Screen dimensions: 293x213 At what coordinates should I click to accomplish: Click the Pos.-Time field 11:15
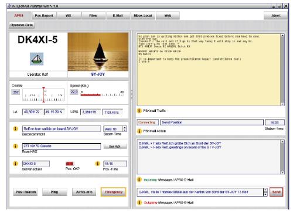tap(115, 164)
